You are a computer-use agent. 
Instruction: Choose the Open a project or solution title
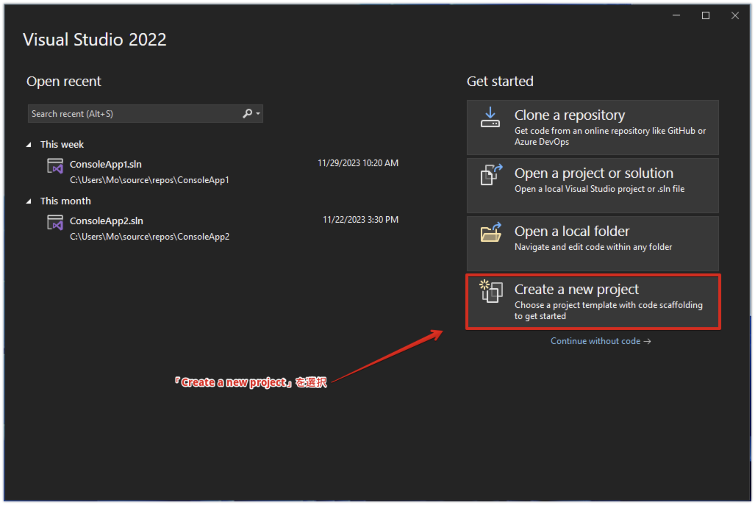(x=593, y=173)
